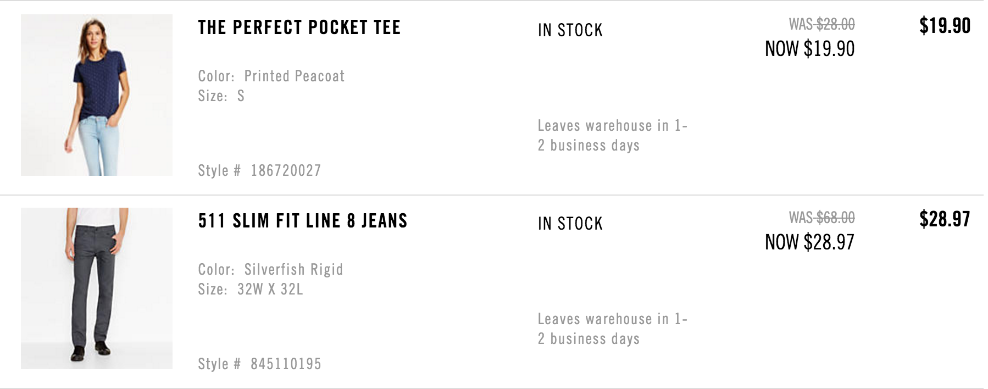The image size is (988, 389).
Task: Click the tee's IN STOCK status
Action: pyautogui.click(x=570, y=30)
